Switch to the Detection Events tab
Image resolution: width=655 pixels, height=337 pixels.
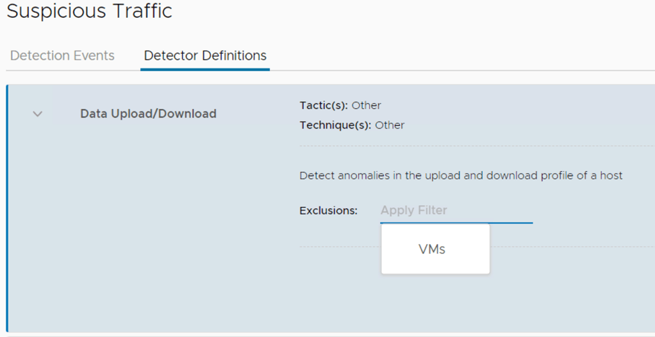tap(62, 56)
